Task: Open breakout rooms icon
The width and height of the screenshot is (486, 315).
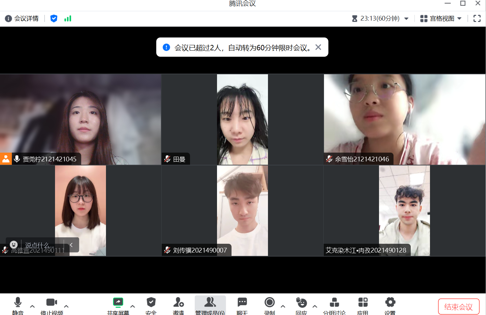Action: [x=334, y=303]
